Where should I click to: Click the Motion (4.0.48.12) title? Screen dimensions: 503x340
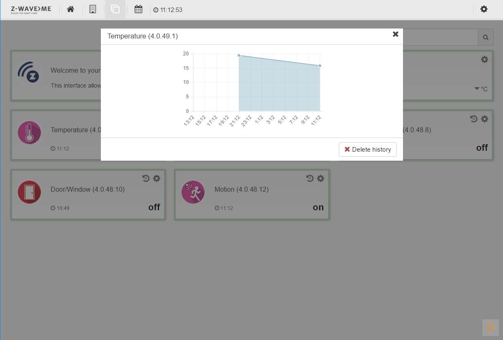[x=242, y=190]
